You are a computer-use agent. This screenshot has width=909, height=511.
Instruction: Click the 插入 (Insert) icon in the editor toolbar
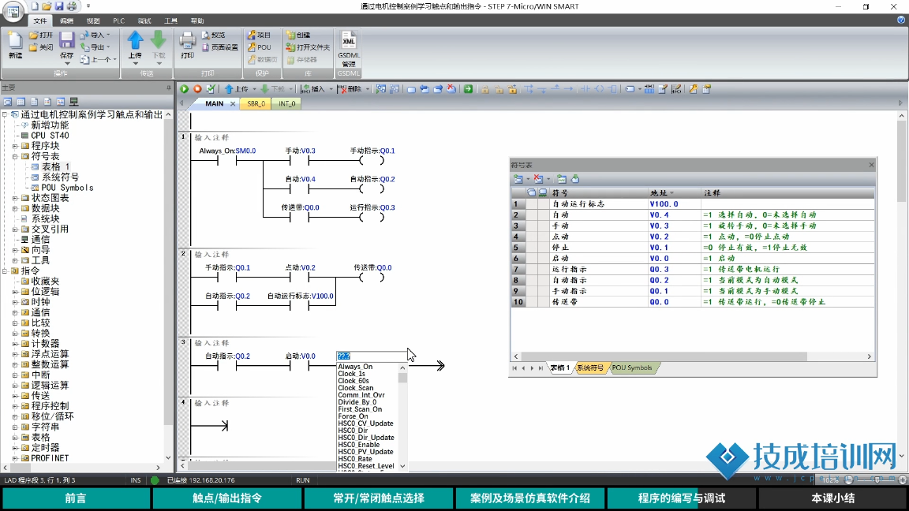[x=305, y=88]
